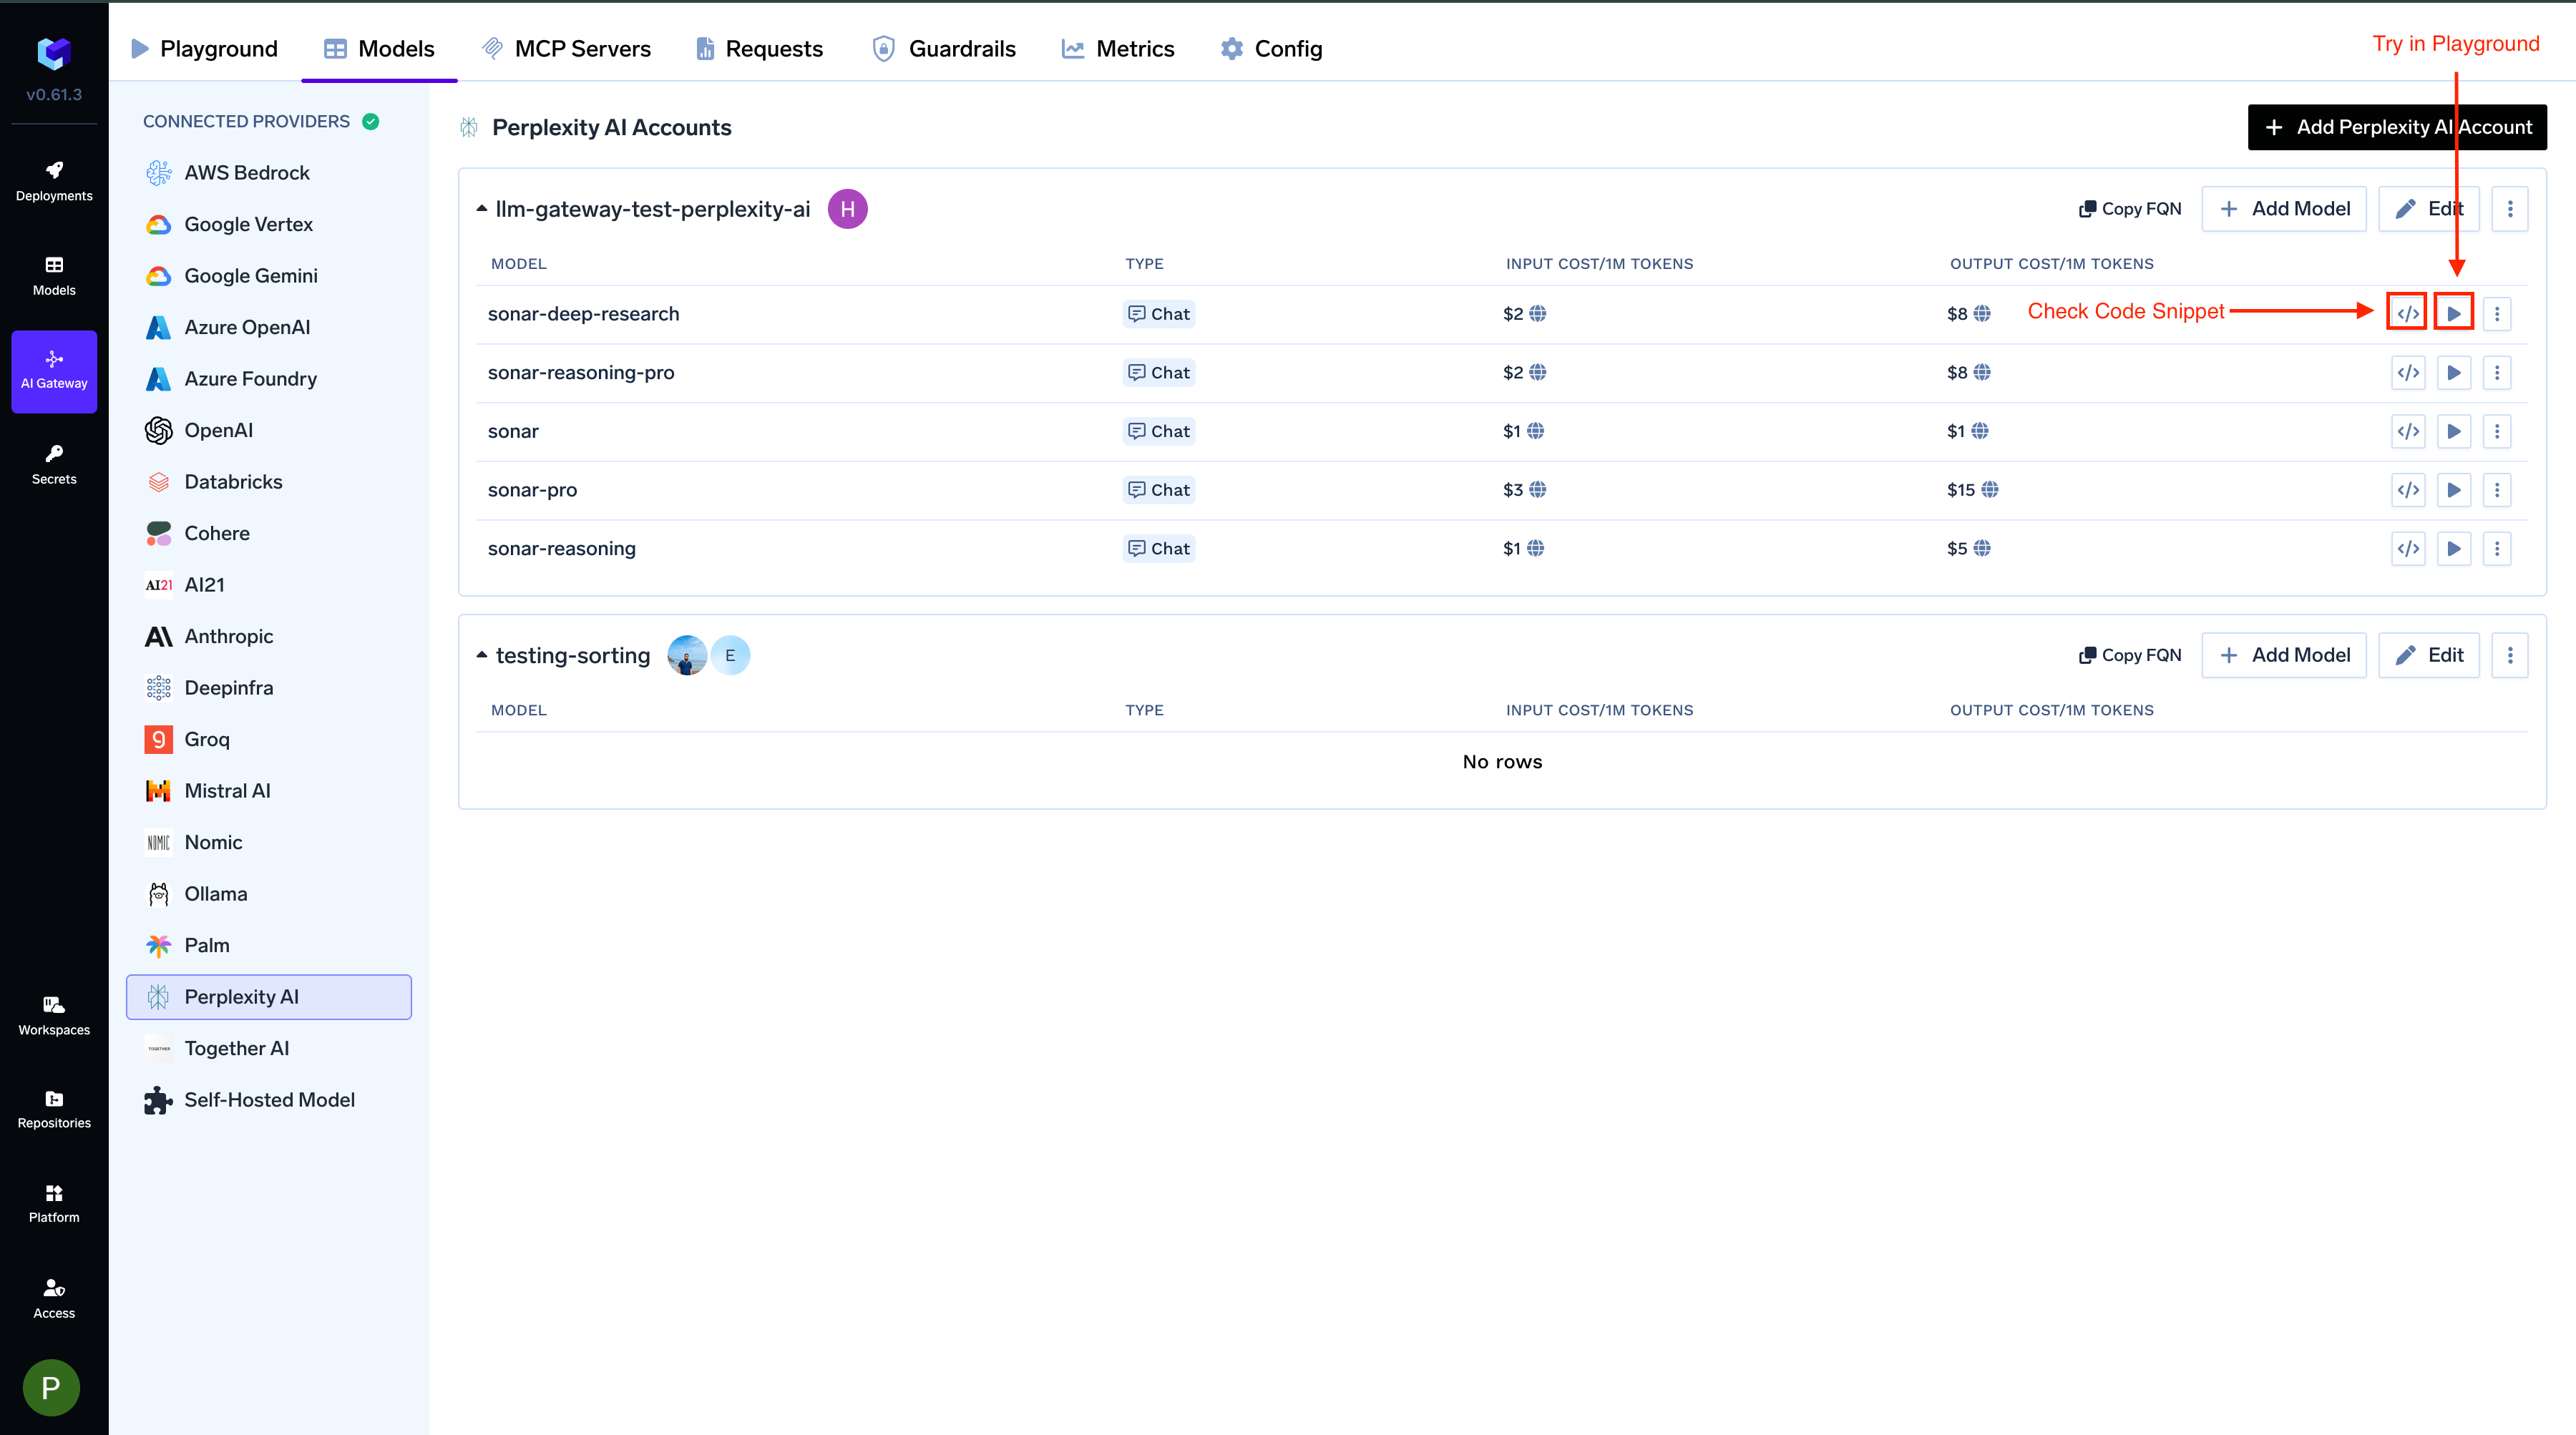Select Anthropic provider

pos(269,636)
